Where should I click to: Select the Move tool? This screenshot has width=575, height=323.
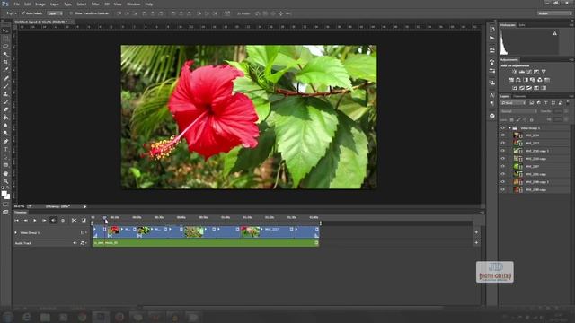5,31
